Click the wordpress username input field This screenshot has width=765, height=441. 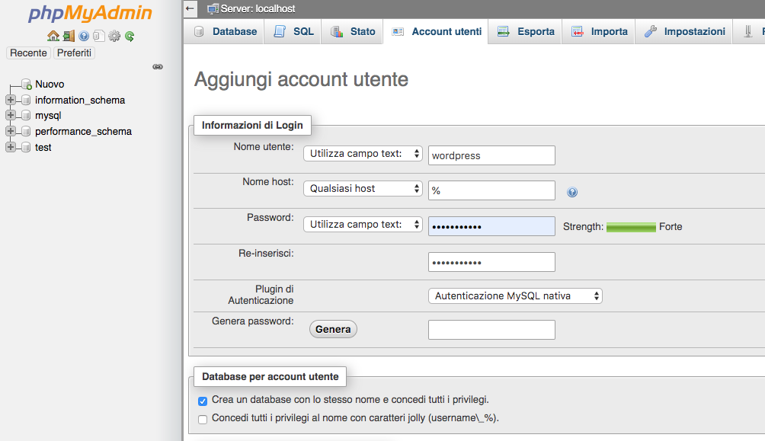[491, 155]
